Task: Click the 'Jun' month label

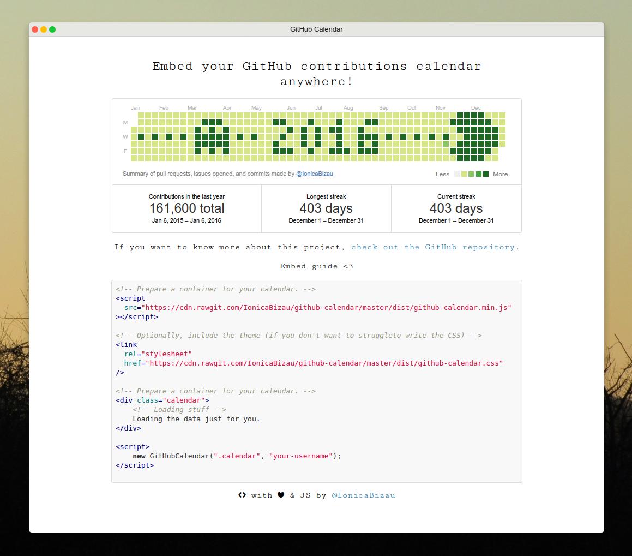Action: [291, 108]
